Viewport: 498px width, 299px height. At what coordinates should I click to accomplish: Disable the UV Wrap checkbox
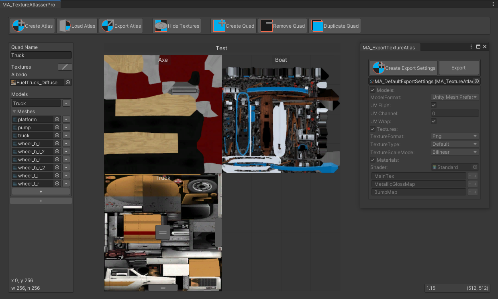[x=434, y=121]
